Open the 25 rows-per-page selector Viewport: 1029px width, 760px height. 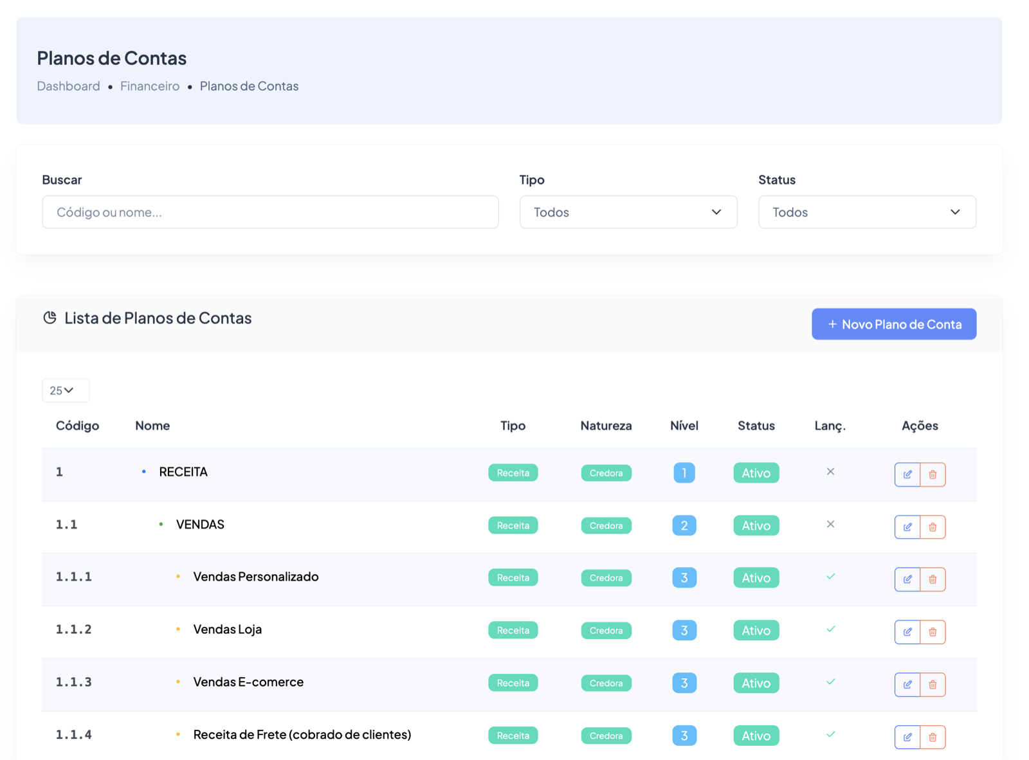66,391
